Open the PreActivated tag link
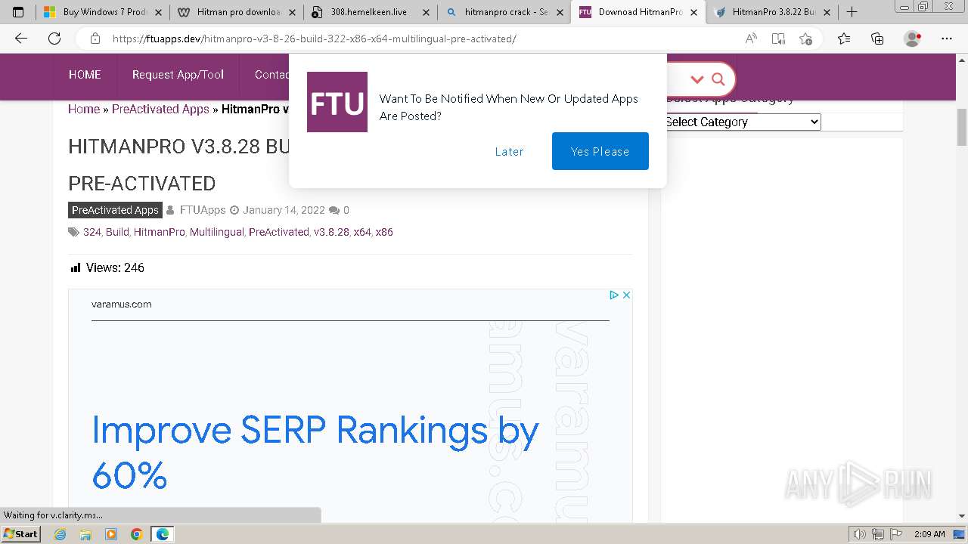The width and height of the screenshot is (968, 544). (279, 232)
